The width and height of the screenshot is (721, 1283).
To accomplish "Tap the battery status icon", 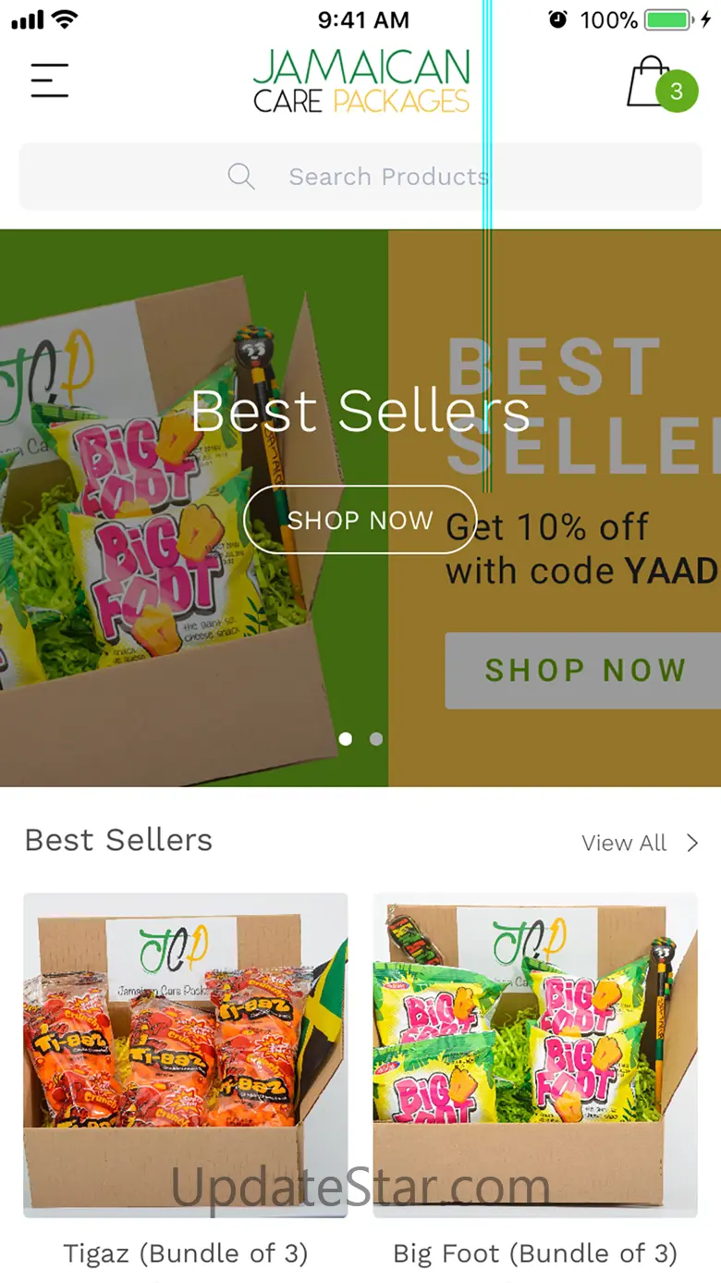I will (666, 19).
